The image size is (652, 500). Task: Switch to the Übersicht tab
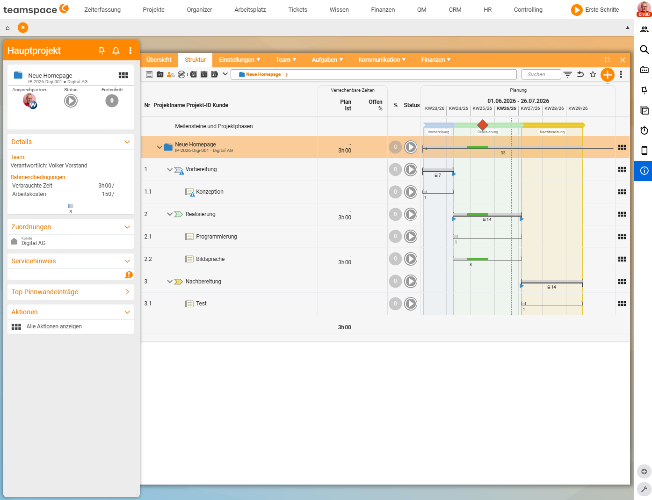159,60
